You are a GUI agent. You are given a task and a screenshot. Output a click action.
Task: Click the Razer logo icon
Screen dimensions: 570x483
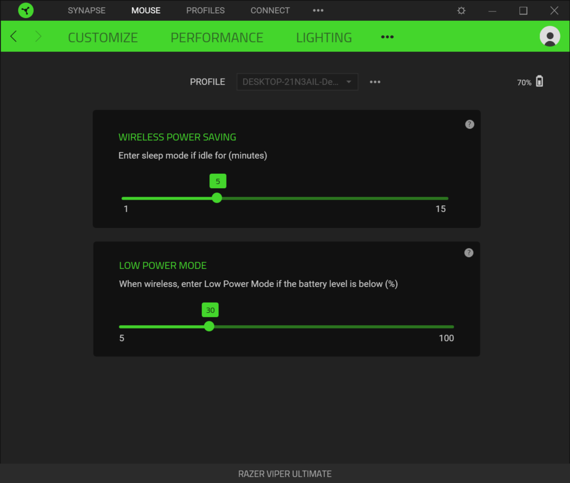[26, 10]
